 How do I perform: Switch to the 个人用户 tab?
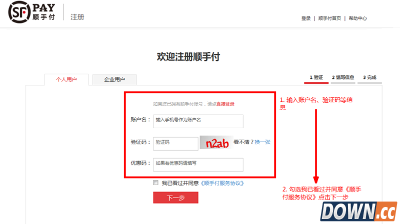66,79
